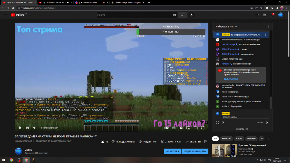Open the YouTube guide hamburger menu
The image size is (290, 163).
[x=5, y=15]
